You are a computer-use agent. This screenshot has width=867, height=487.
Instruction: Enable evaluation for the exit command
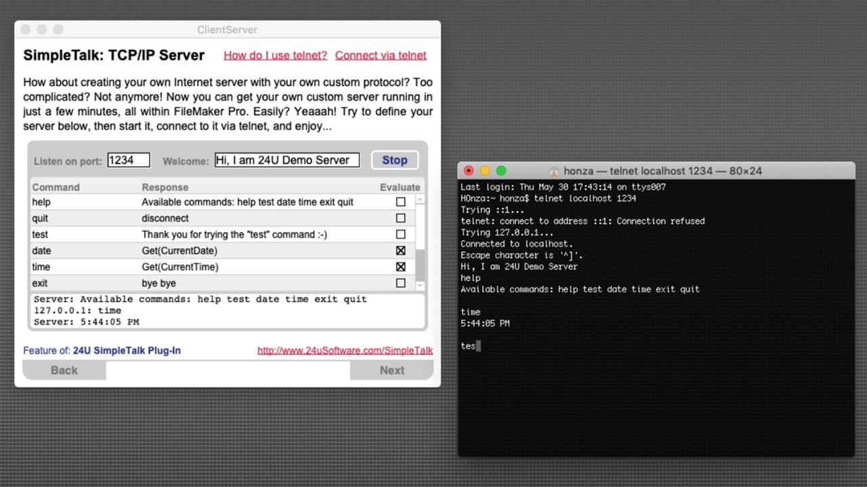(400, 283)
